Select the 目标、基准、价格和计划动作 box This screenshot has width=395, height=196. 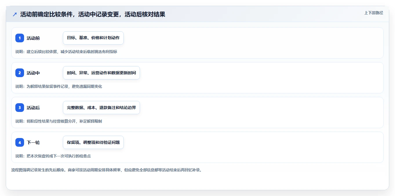[x=93, y=38]
